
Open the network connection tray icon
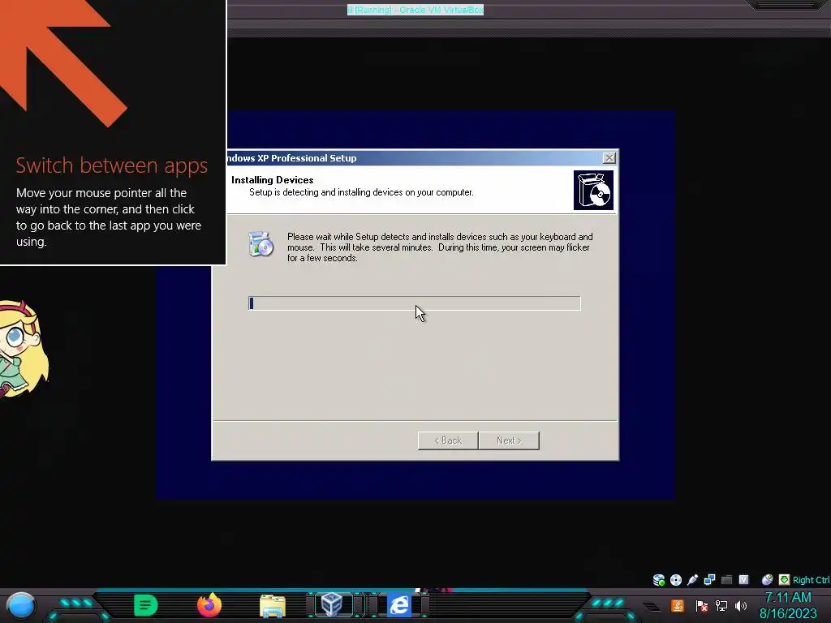pos(721,605)
